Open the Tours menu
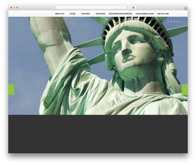The width and height of the screenshot is (196, 165). click(x=73, y=14)
